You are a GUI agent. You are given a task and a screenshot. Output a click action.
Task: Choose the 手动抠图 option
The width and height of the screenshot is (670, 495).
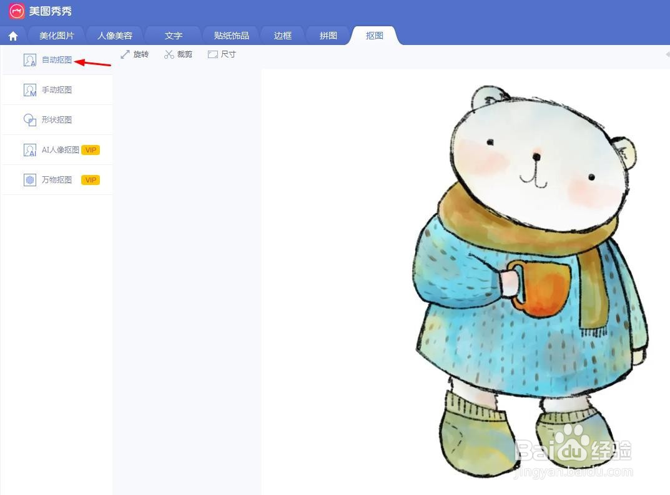point(57,90)
